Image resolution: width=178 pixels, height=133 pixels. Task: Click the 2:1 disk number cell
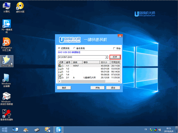click(x=68, y=78)
